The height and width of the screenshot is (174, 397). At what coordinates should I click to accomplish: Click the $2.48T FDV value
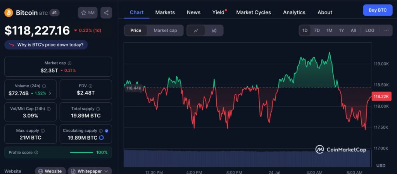(x=86, y=93)
